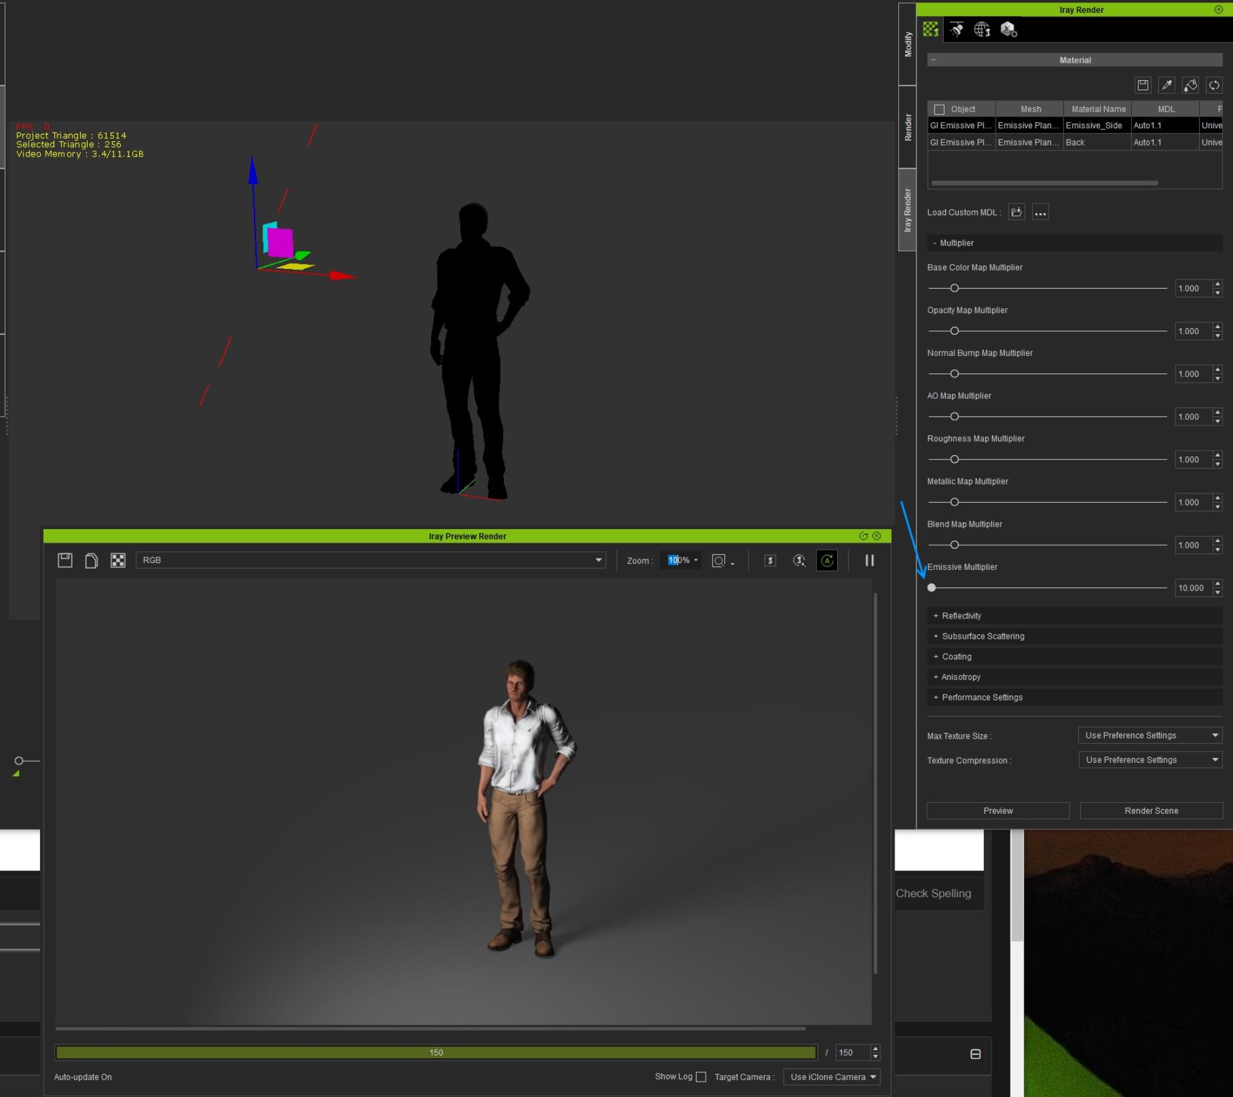
Task: Click the save material icon in Material section
Action: tap(1143, 85)
